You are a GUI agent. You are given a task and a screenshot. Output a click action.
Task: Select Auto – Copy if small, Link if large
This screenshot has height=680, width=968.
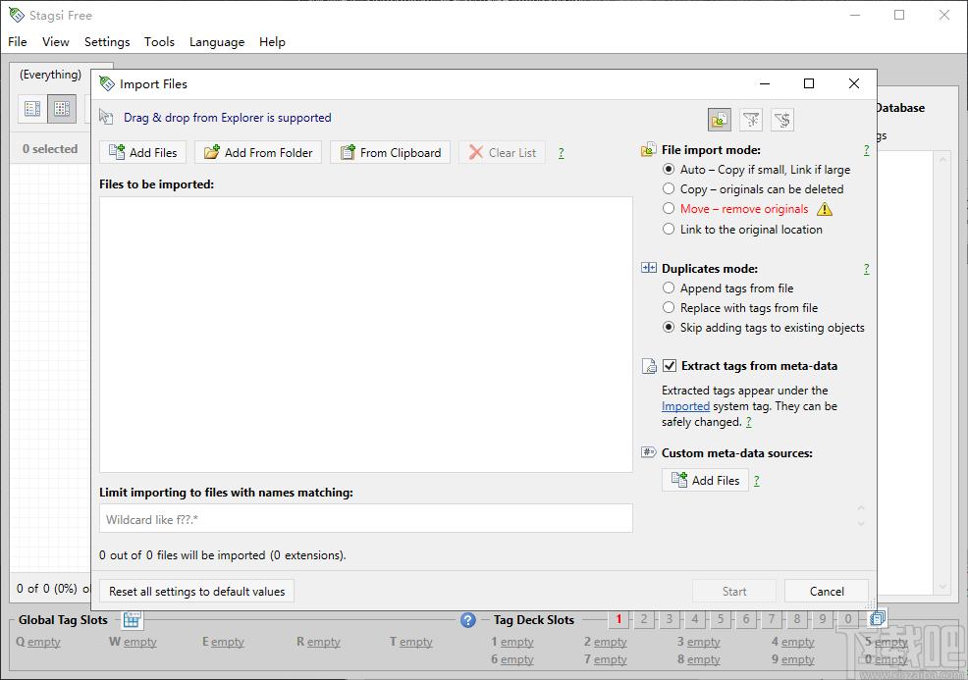tap(758, 169)
